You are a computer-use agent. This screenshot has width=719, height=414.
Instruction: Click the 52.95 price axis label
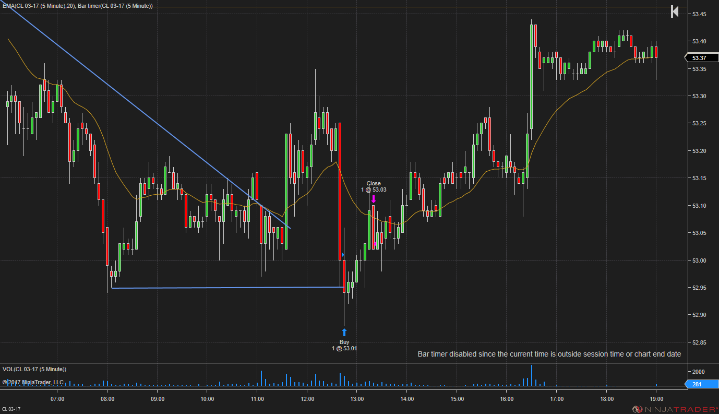pos(699,288)
